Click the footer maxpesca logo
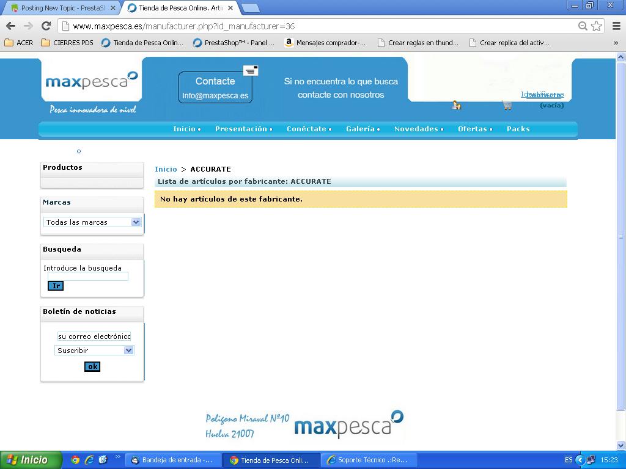The image size is (626, 469). point(348,424)
